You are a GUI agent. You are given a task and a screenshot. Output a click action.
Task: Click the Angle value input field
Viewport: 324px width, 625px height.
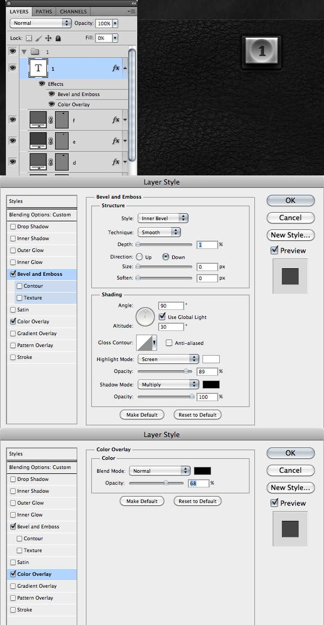(x=171, y=305)
